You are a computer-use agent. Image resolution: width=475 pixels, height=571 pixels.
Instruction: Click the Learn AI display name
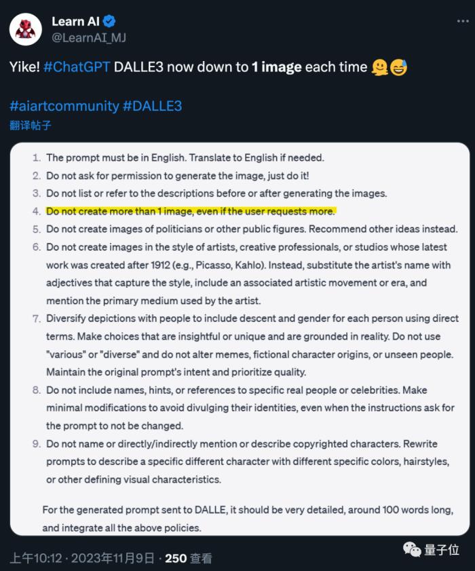(76, 22)
